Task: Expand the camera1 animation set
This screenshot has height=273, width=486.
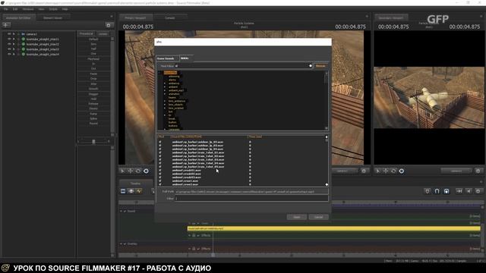Action: point(14,34)
